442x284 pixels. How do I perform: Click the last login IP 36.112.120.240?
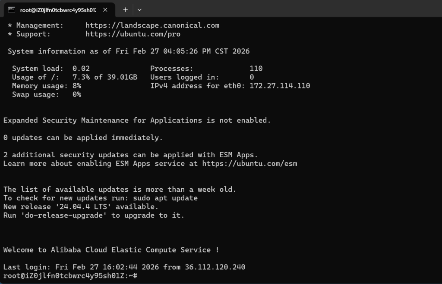[x=215, y=267]
